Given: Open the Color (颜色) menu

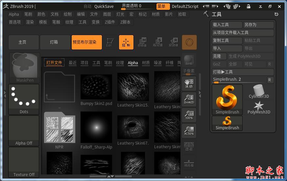Looking at the screenshot, I should [41, 14].
